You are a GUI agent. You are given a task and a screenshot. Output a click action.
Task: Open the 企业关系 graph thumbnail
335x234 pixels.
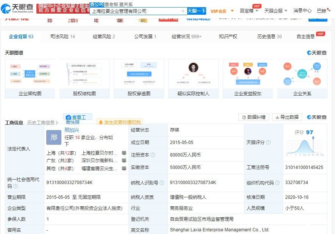[x=302, y=79]
